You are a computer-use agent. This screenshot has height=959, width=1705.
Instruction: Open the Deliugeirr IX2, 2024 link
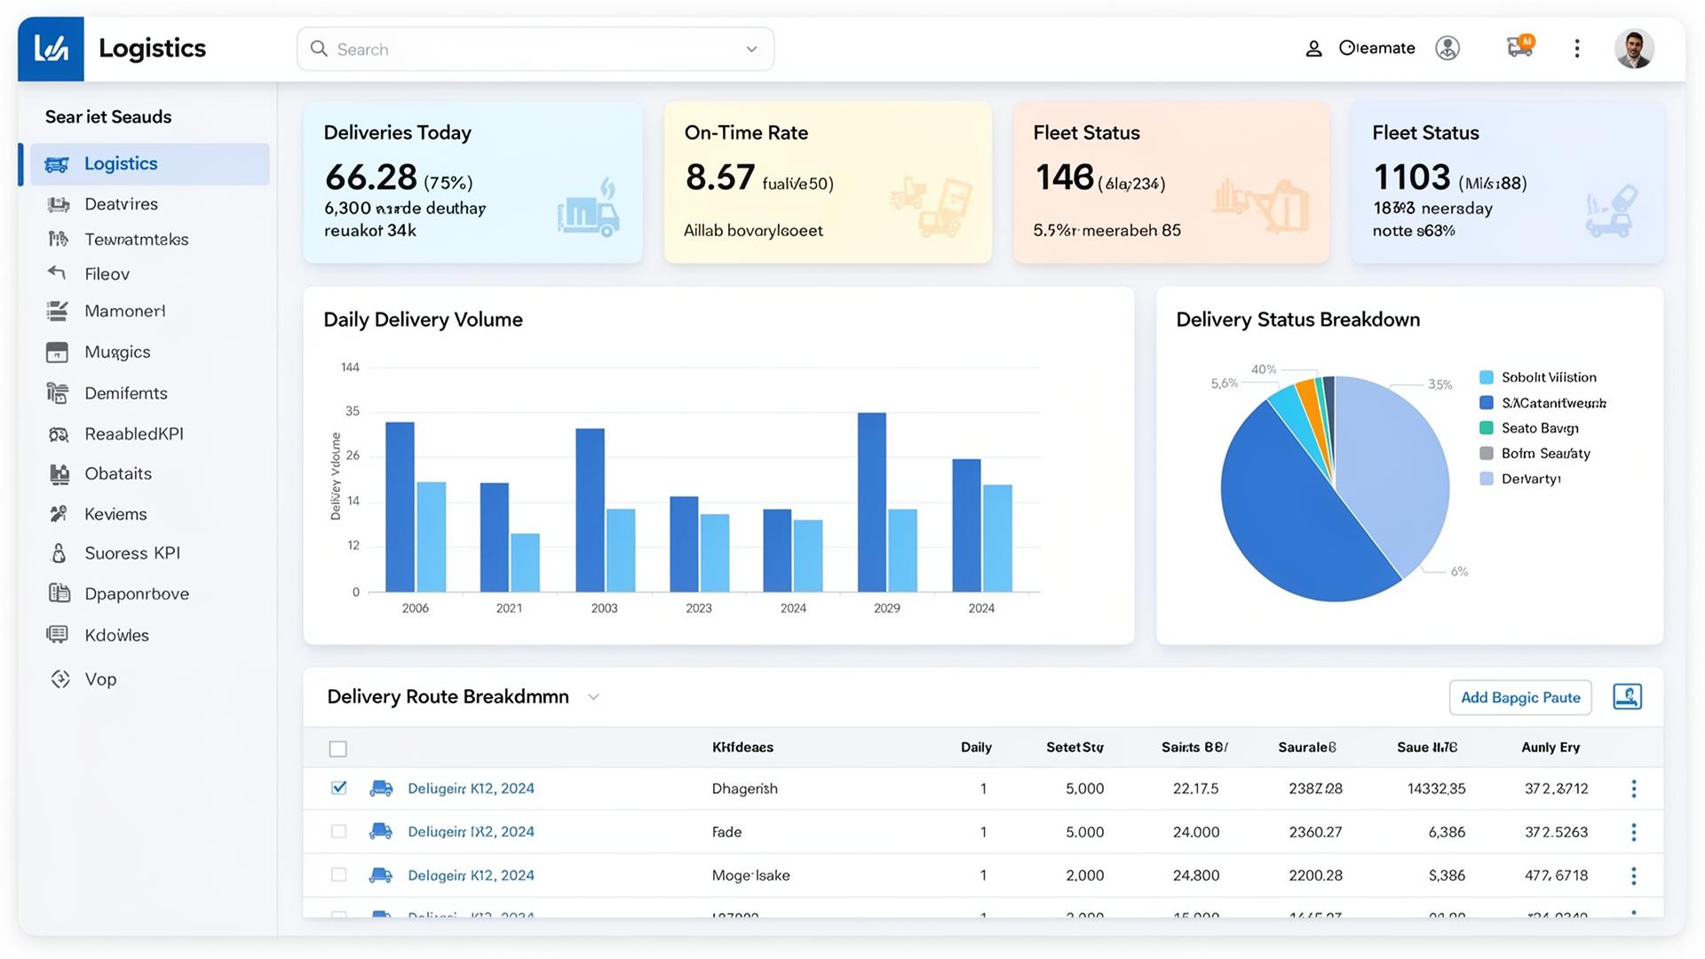tap(471, 832)
